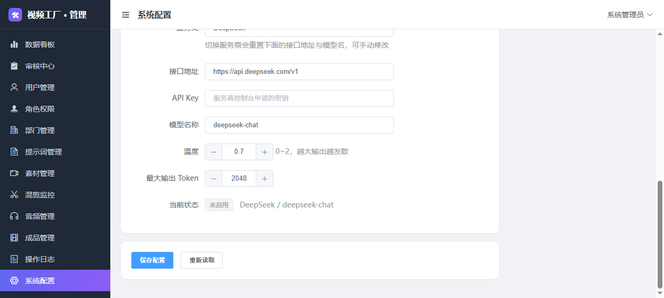Open 数据看板 menu item
664x298 pixels.
point(55,45)
